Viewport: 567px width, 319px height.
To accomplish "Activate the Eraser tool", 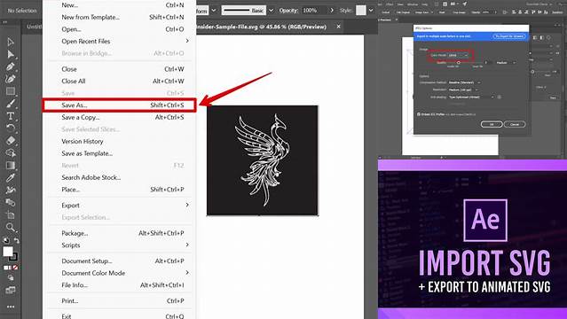I will [11, 141].
